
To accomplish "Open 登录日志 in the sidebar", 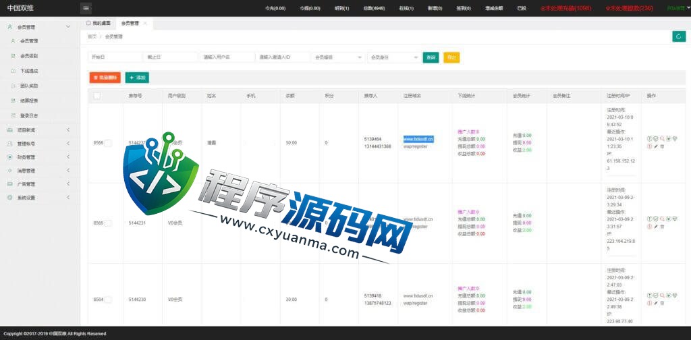I will (x=40, y=115).
